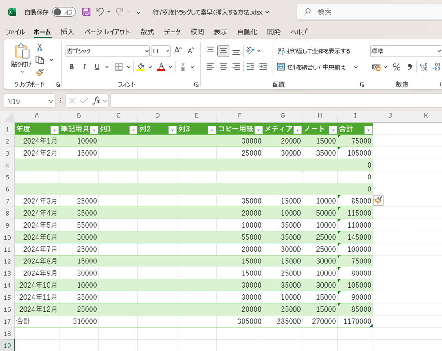Switch to the 挿入 tab
Image resolution: width=442 pixels, height=351 pixels.
67,32
